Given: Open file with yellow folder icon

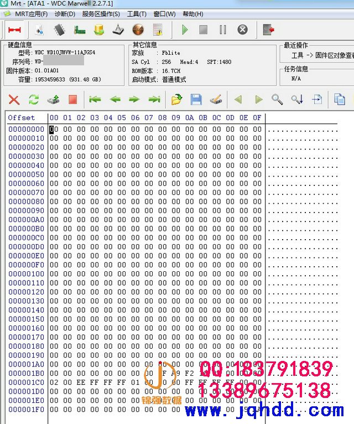Looking at the screenshot, I should [176, 100].
